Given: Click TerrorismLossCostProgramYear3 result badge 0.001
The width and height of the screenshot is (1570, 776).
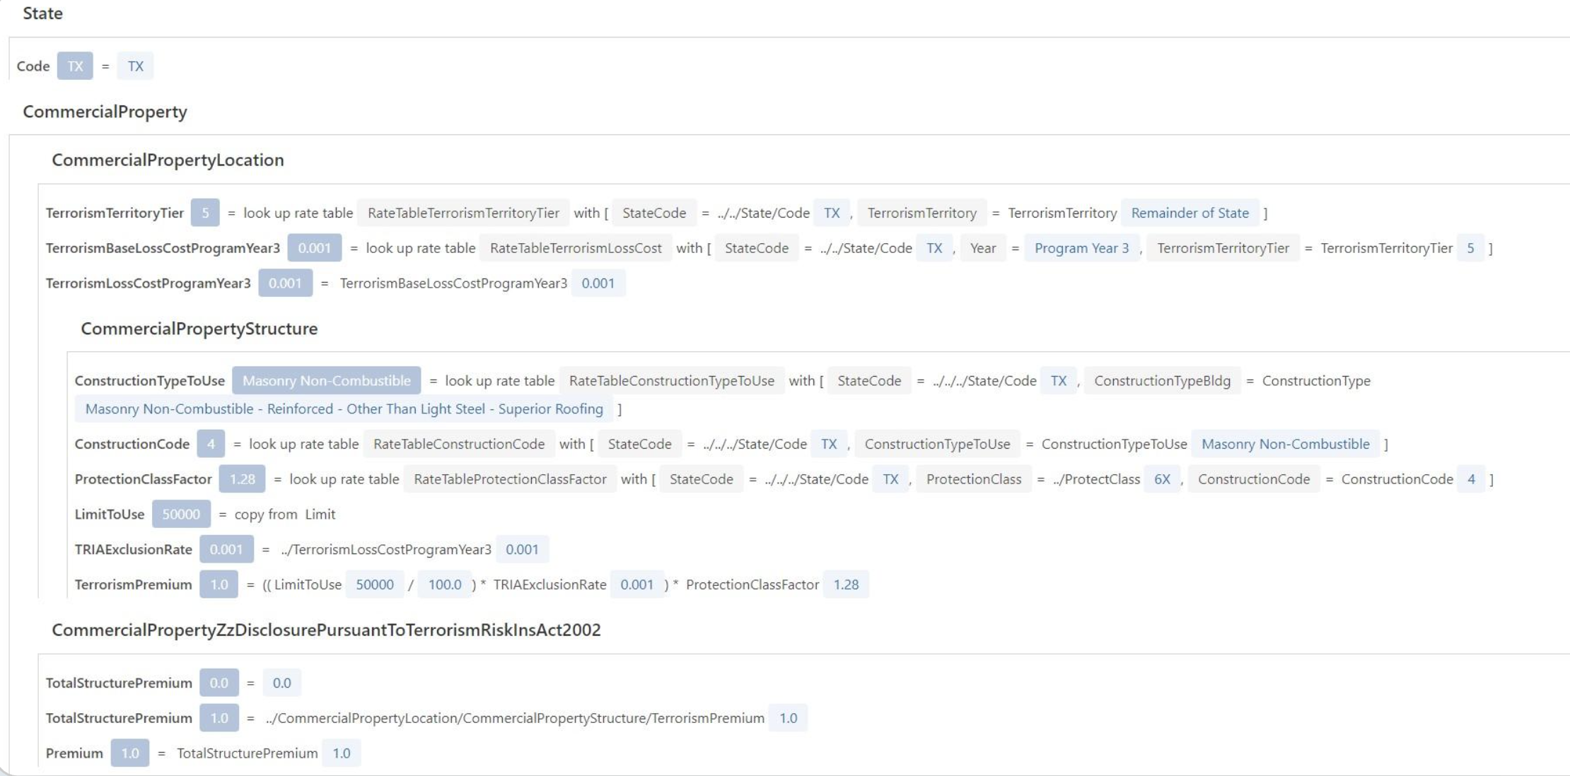Looking at the screenshot, I should tap(286, 283).
